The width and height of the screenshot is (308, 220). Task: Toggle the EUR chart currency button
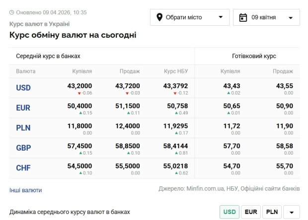tap(251, 212)
